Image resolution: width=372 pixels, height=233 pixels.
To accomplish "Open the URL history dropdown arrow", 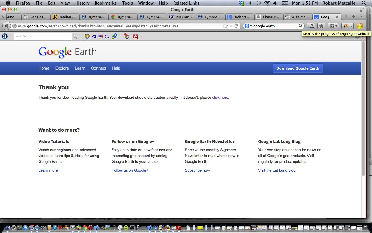I will (x=231, y=26).
